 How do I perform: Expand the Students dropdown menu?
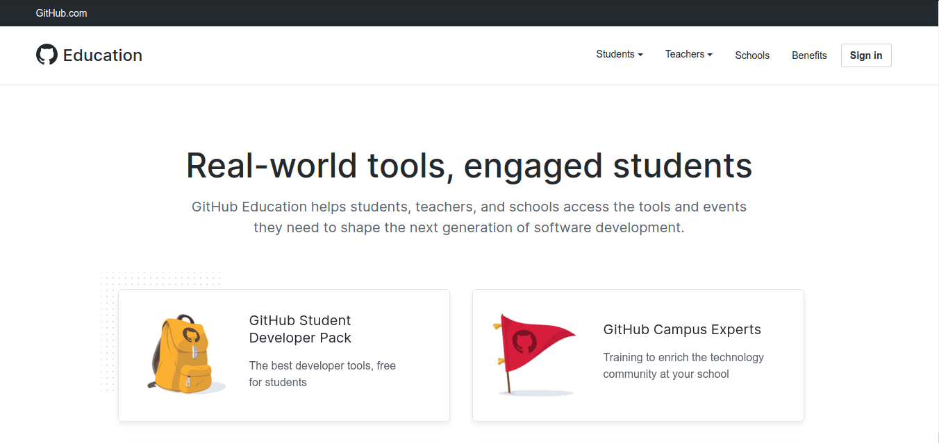(620, 54)
